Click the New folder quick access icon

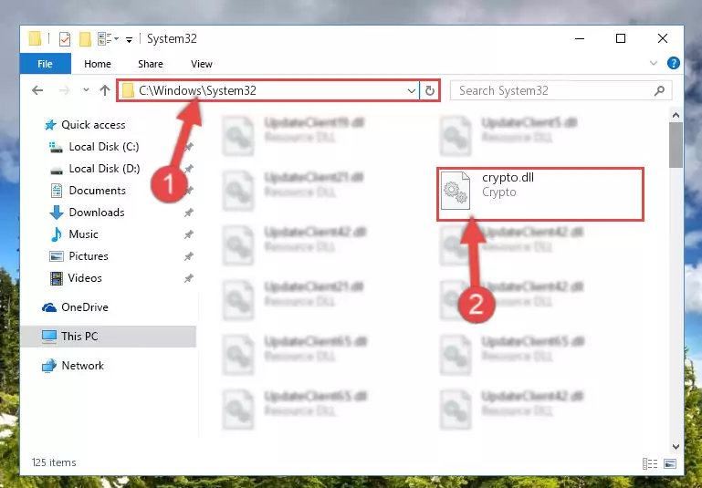click(85, 39)
